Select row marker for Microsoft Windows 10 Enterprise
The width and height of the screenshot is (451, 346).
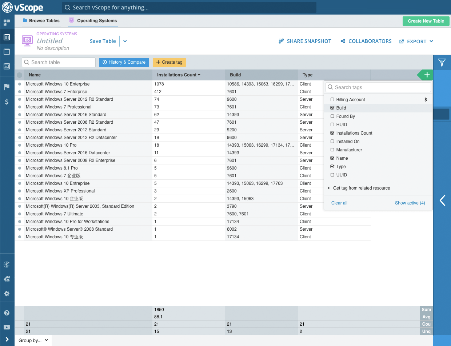(20, 84)
